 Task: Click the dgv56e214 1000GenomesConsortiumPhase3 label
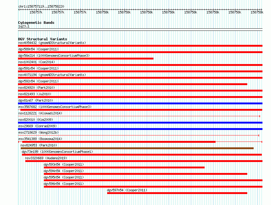pos(54,56)
